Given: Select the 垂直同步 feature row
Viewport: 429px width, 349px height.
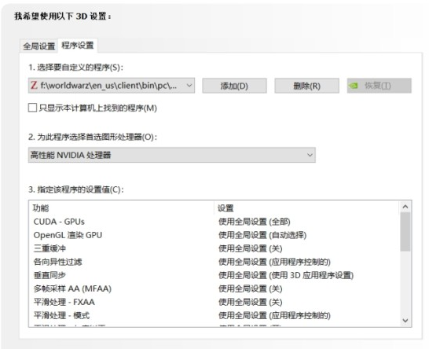Looking at the screenshot, I should coord(214,275).
